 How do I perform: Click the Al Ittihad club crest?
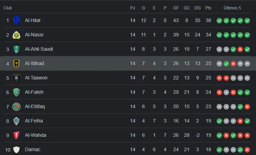tap(16, 63)
